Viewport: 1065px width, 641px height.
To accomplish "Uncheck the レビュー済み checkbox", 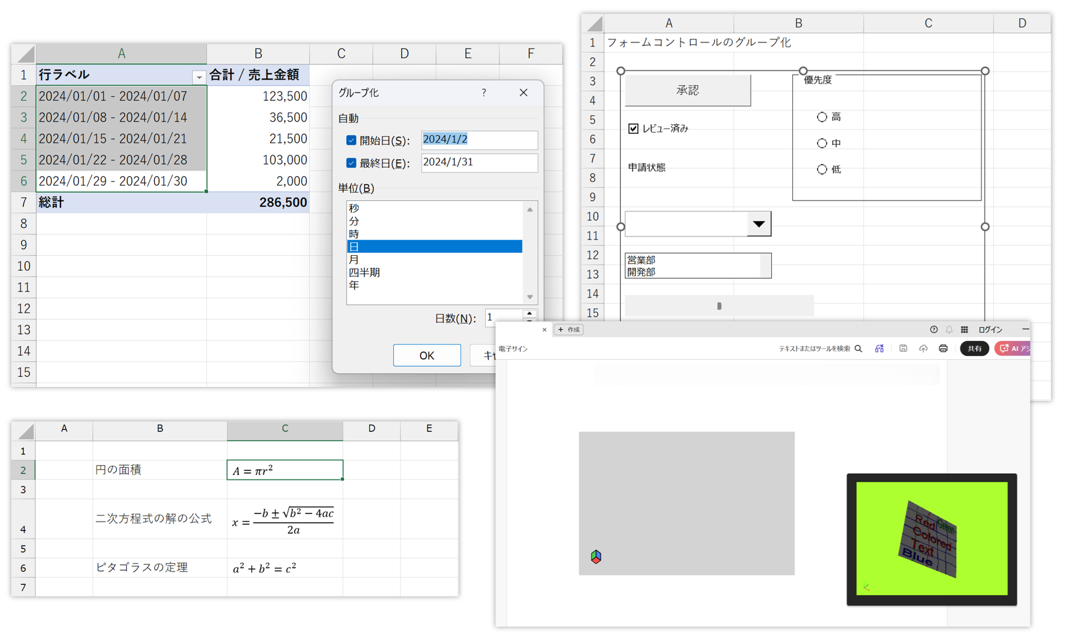I will click(x=633, y=128).
